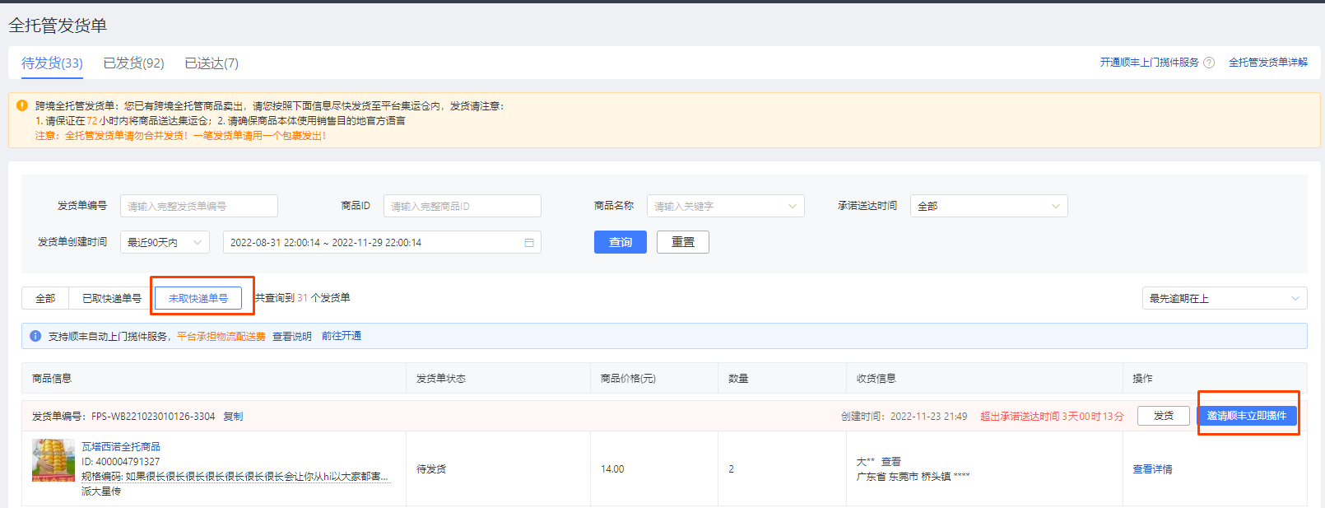
Task: Open the 承诺送达时间 全部 dropdown
Action: tap(988, 206)
